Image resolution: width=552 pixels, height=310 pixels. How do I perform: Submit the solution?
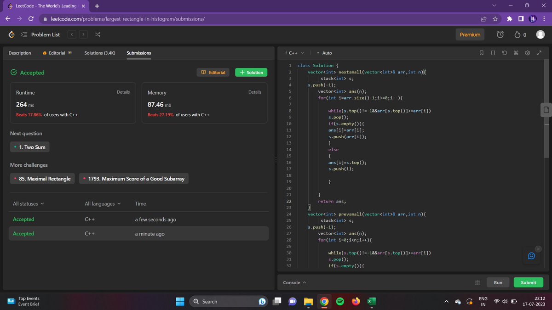click(528, 282)
